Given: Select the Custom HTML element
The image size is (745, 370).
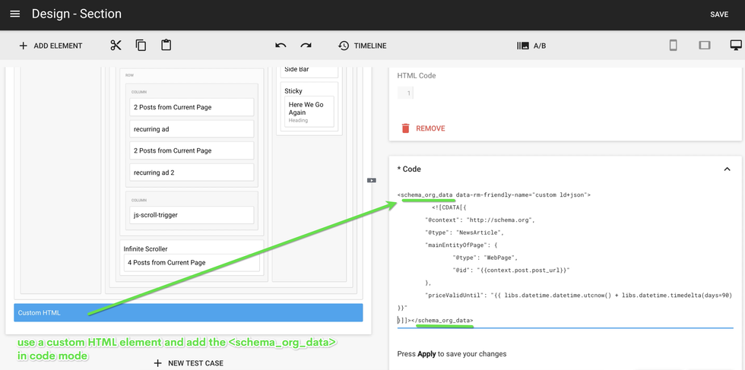Looking at the screenshot, I should pos(189,312).
